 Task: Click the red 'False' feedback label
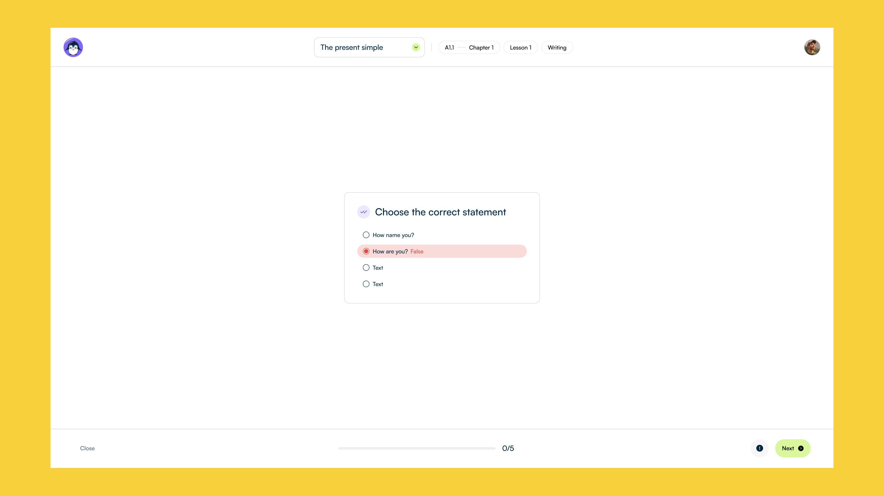[417, 251]
